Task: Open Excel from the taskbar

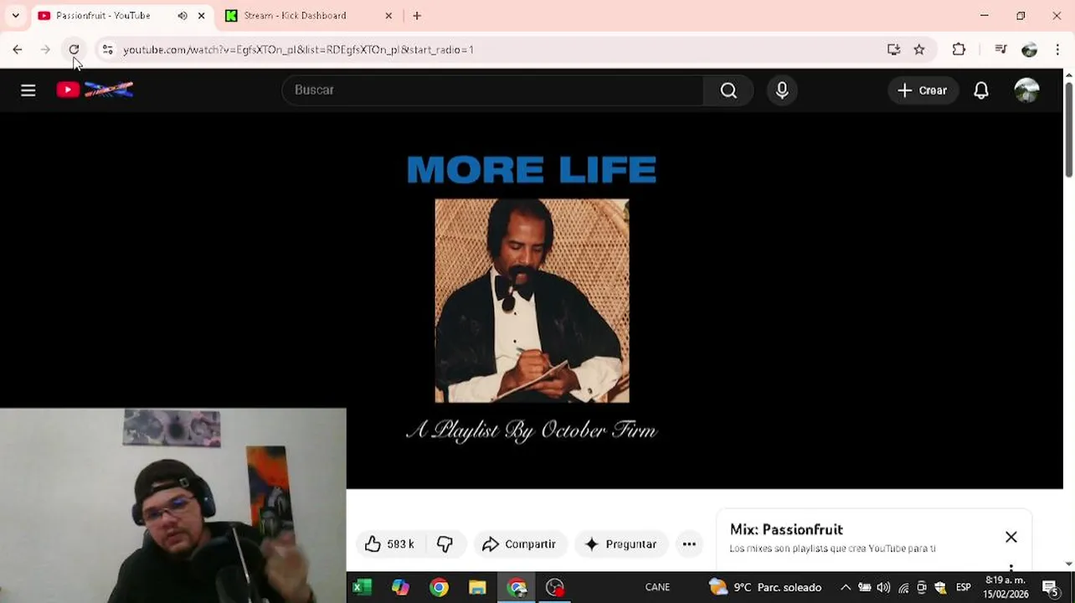Action: [x=362, y=588]
